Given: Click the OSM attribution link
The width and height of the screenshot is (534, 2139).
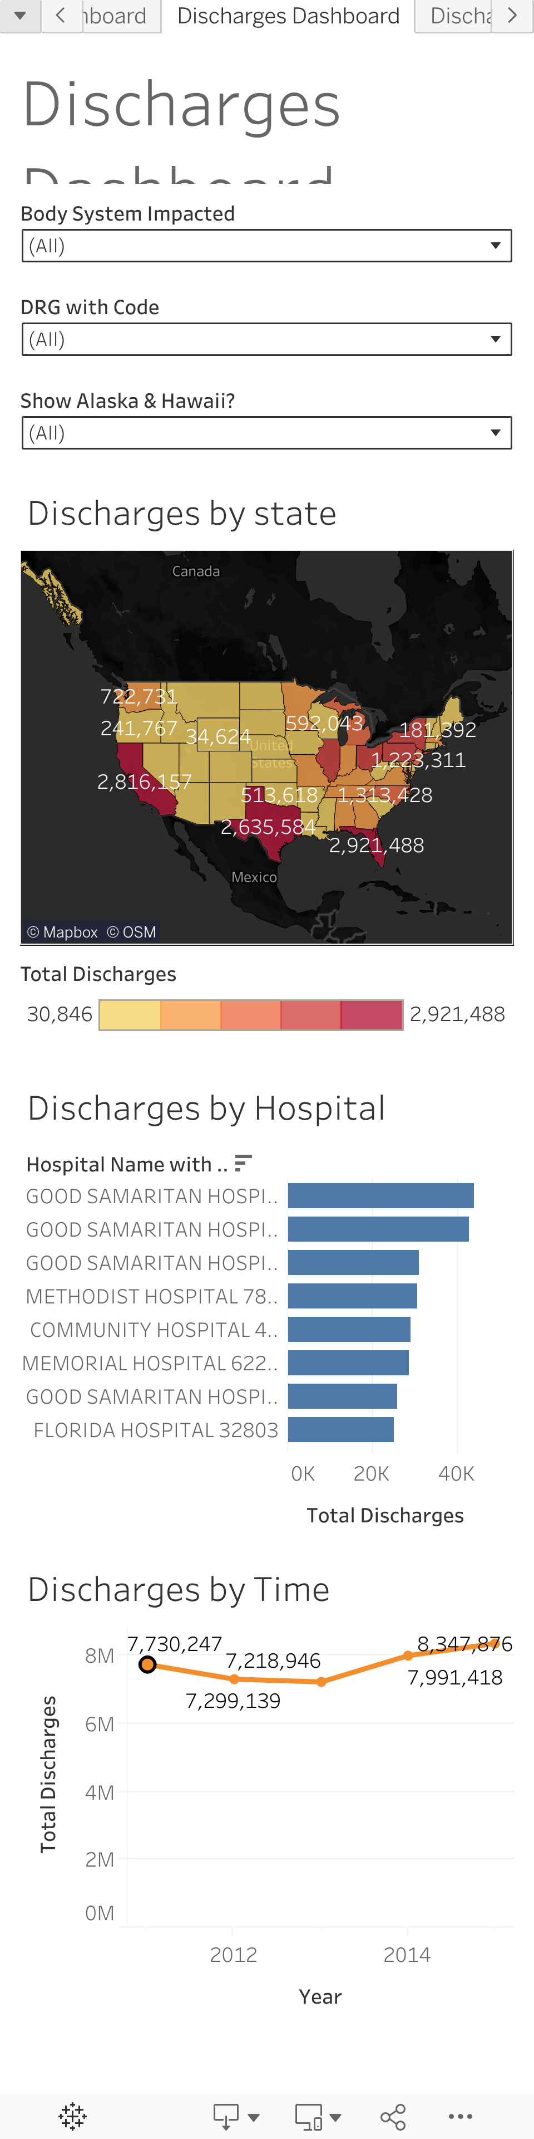Looking at the screenshot, I should tap(132, 932).
